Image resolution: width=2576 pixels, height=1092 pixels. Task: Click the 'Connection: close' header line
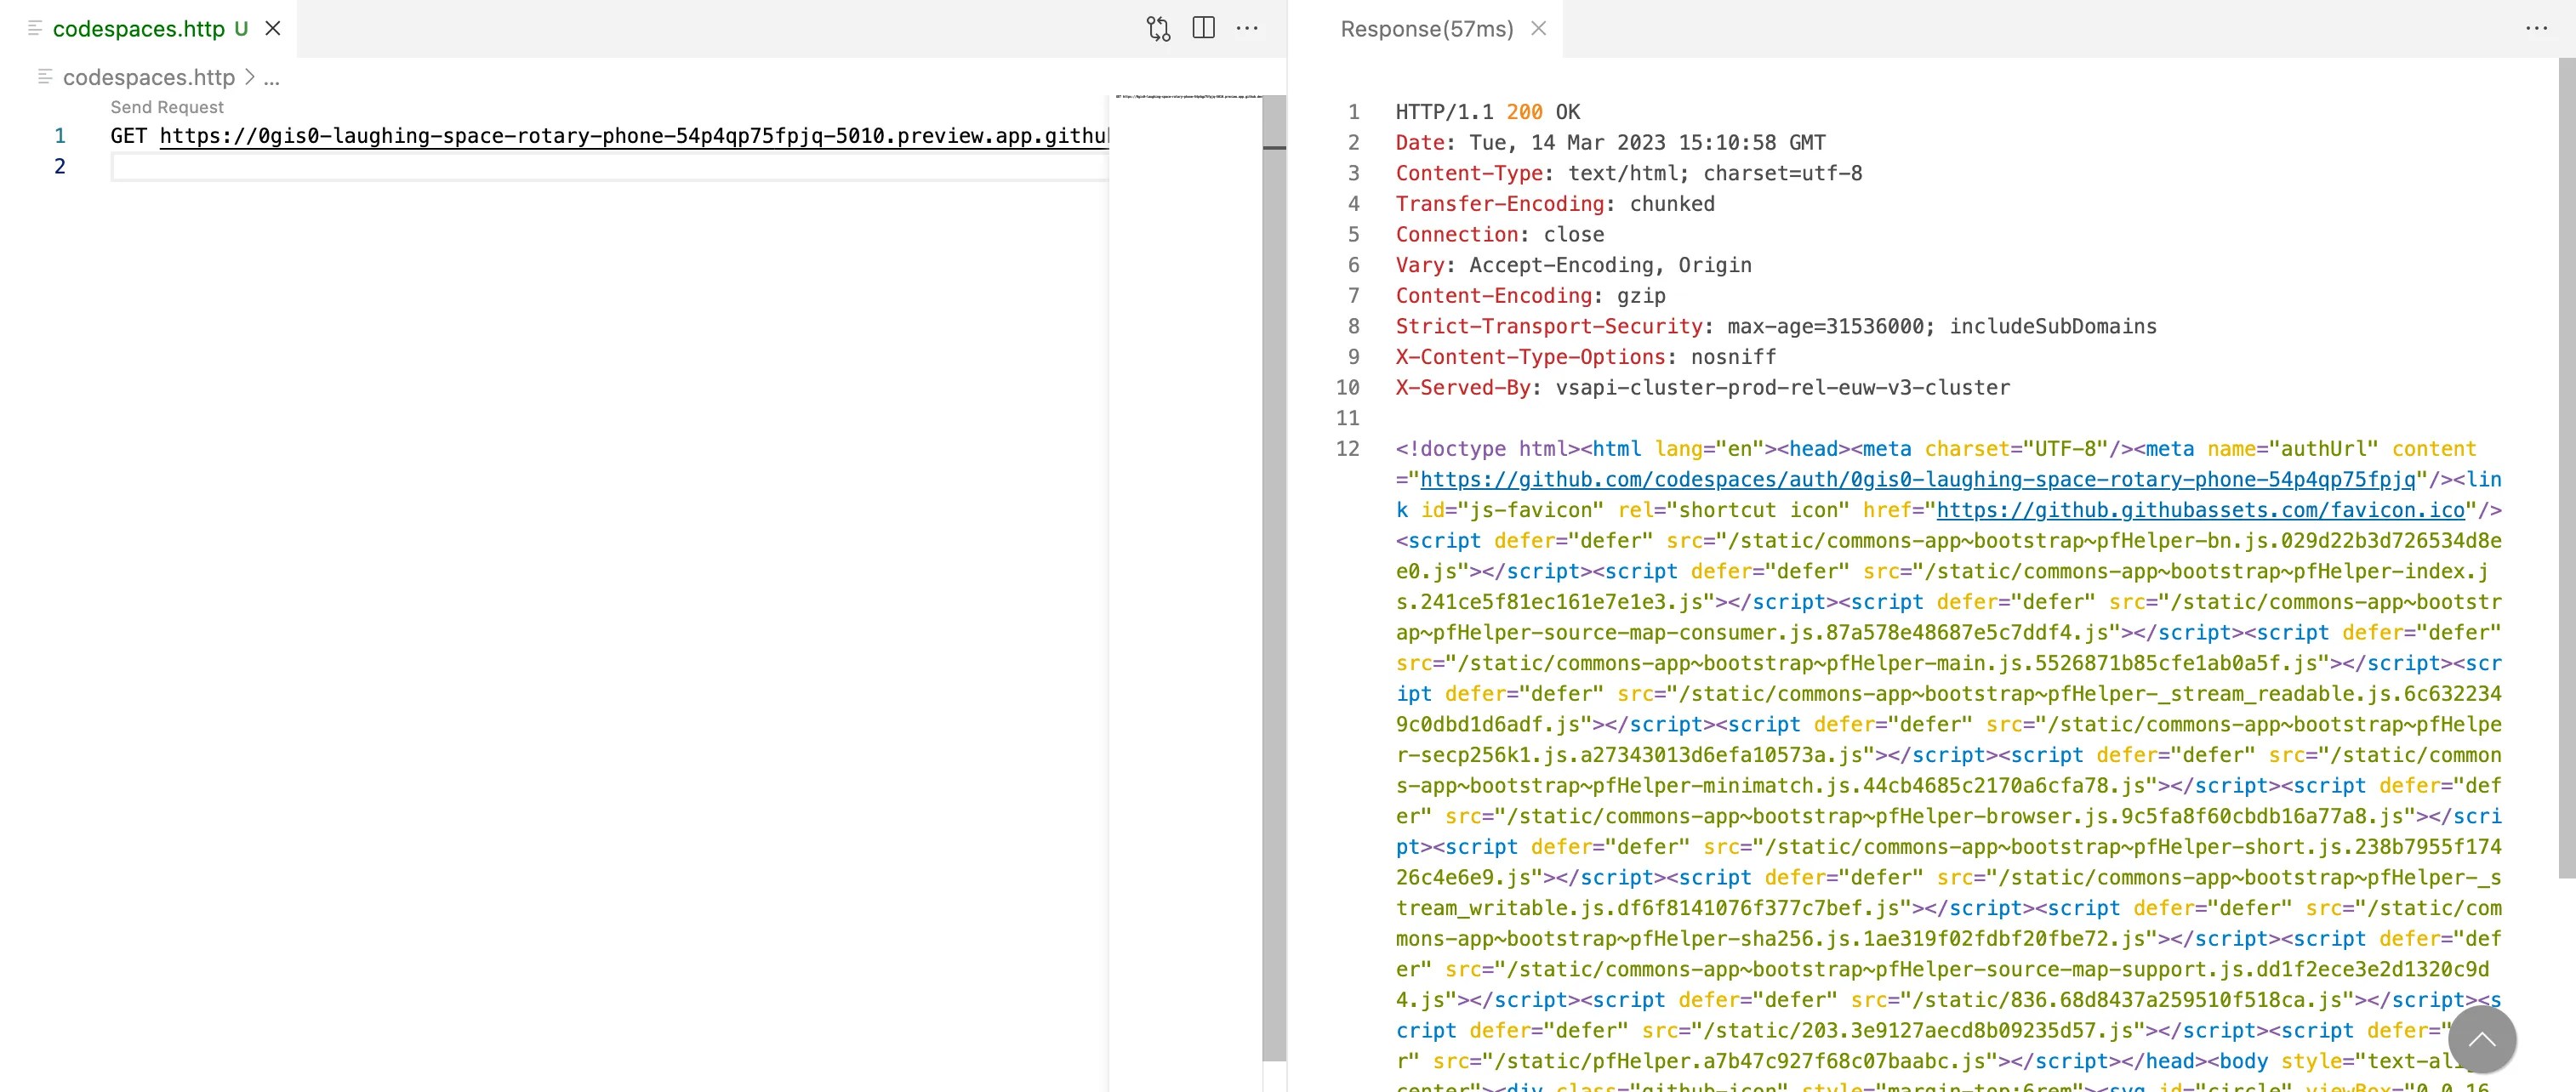click(x=1500, y=234)
